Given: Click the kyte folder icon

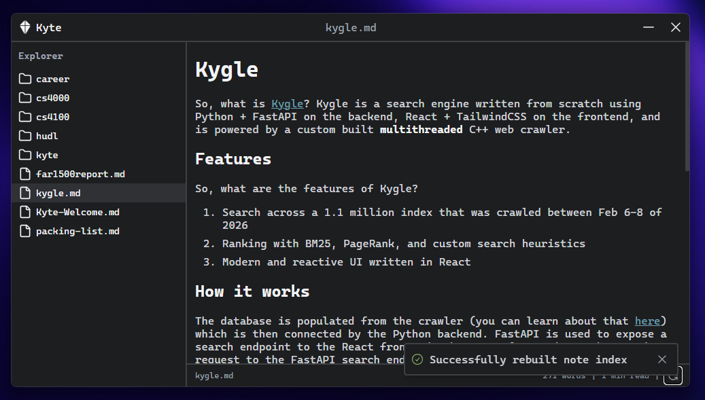Looking at the screenshot, I should coord(25,156).
